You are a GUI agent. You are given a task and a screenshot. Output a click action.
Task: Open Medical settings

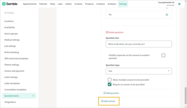[12, 40]
